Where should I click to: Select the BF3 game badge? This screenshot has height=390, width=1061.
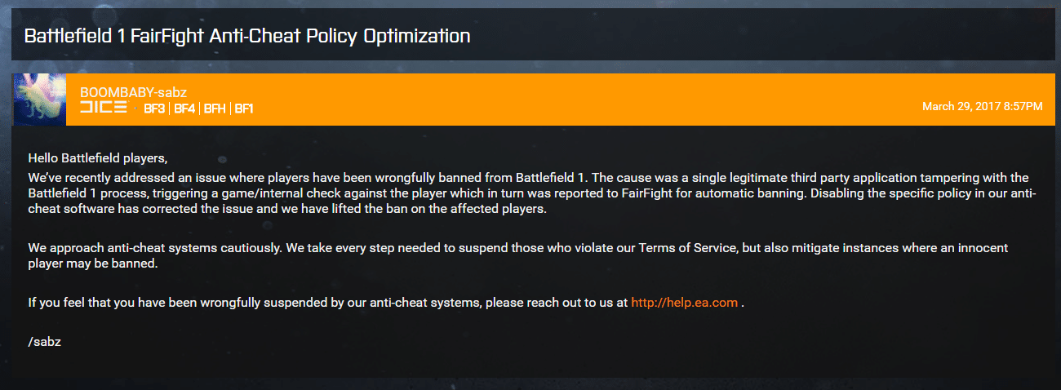(155, 109)
